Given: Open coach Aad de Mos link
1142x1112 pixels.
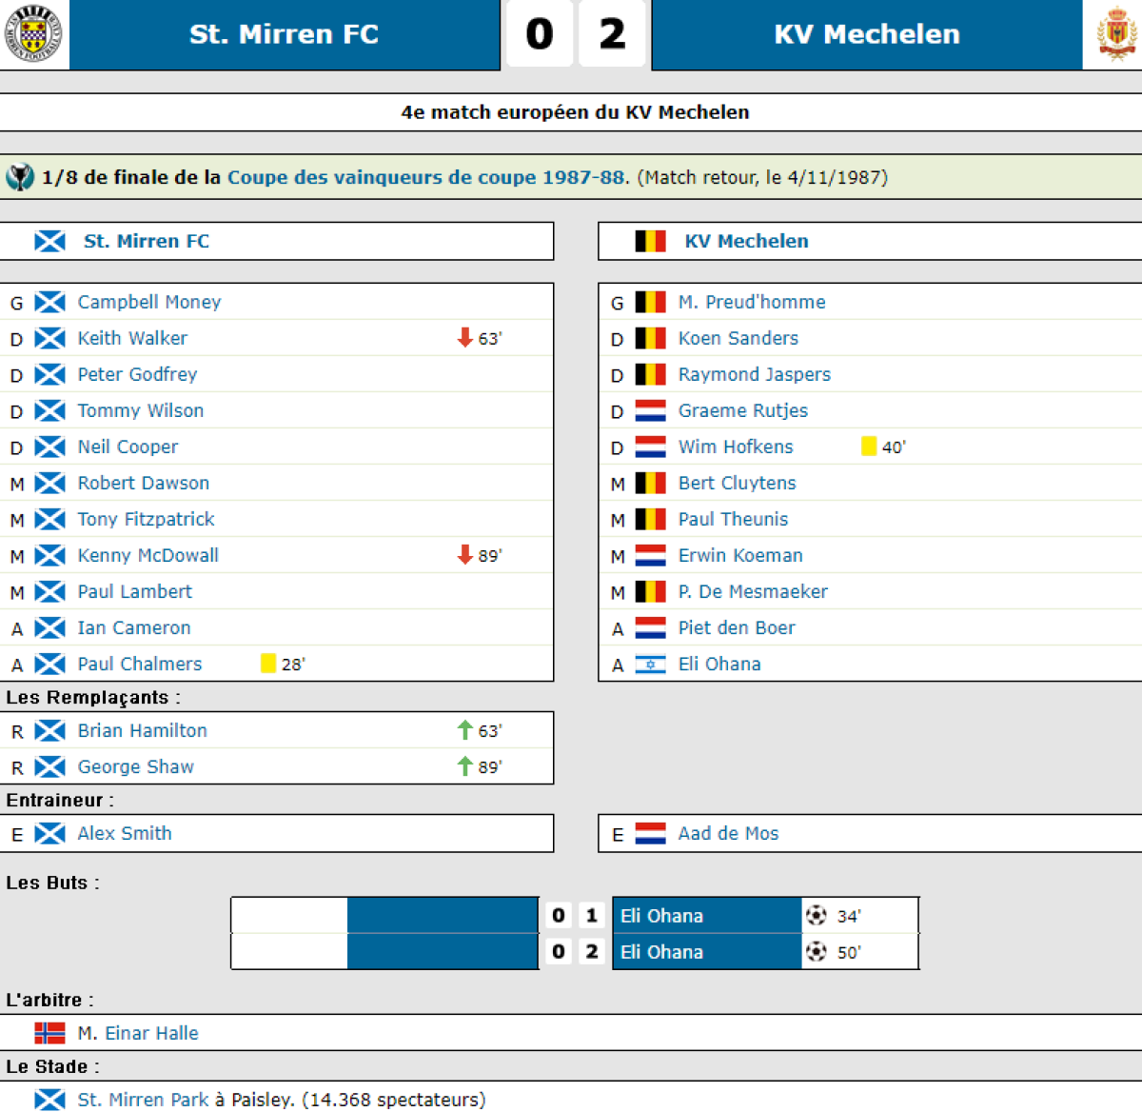Looking at the screenshot, I should tap(728, 834).
